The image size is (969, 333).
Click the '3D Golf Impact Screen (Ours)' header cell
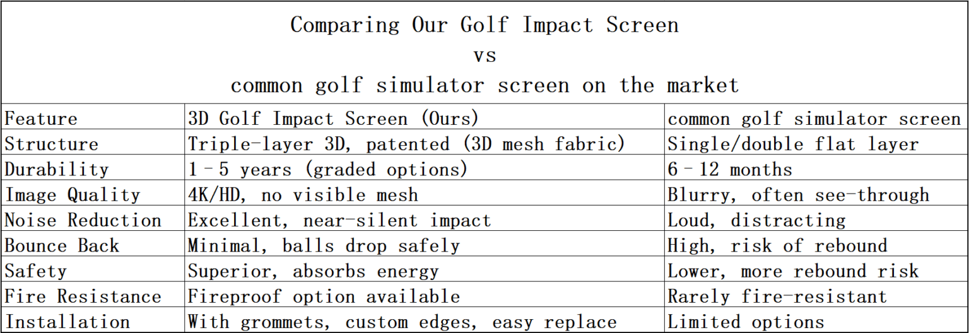tap(333, 119)
